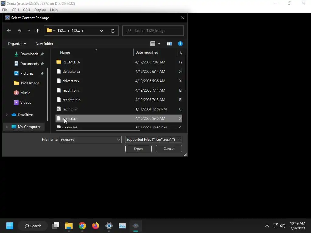Create a New folder
Viewport: 311px width, 233px height.
44,44
